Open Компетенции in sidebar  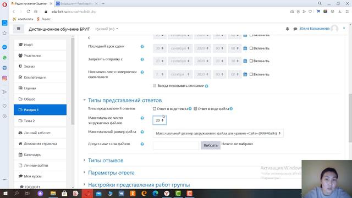tap(40, 77)
